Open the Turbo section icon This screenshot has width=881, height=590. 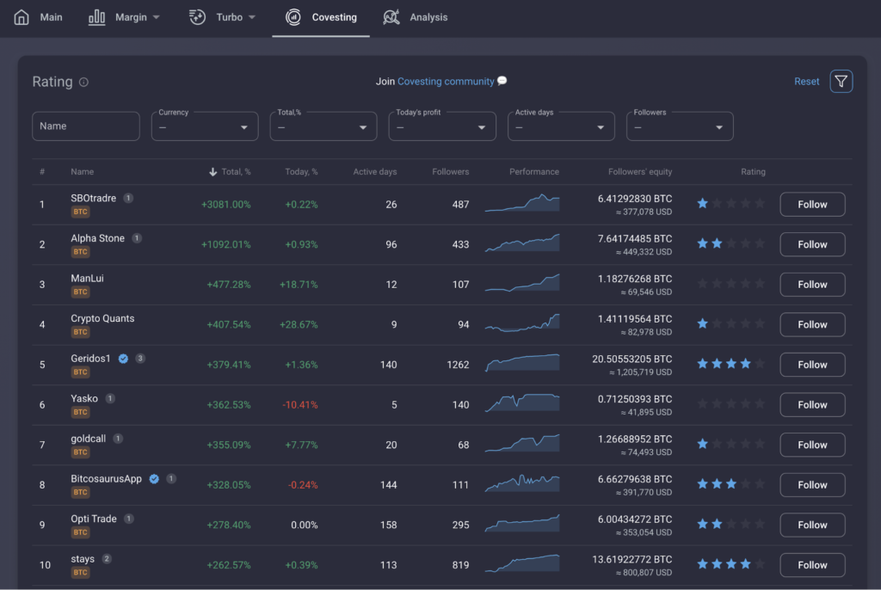pos(196,16)
